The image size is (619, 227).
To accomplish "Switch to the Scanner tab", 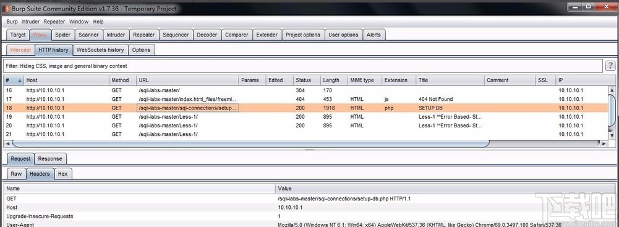I will [88, 35].
